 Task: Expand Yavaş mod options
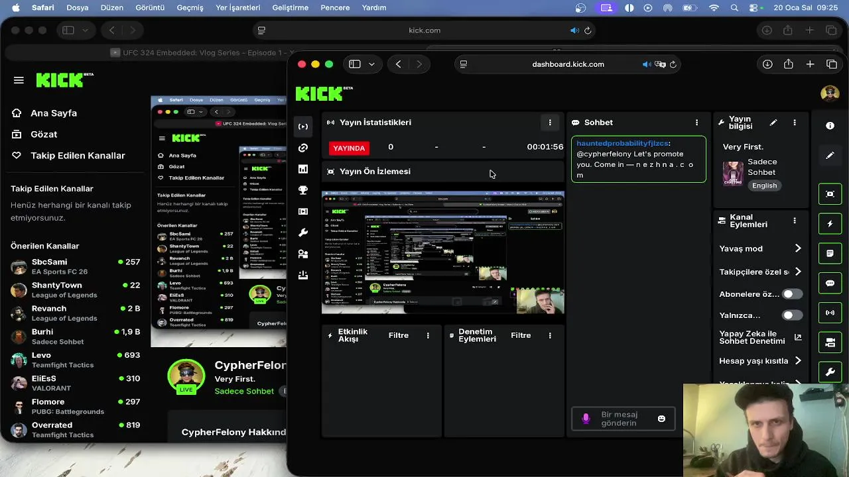tap(798, 248)
